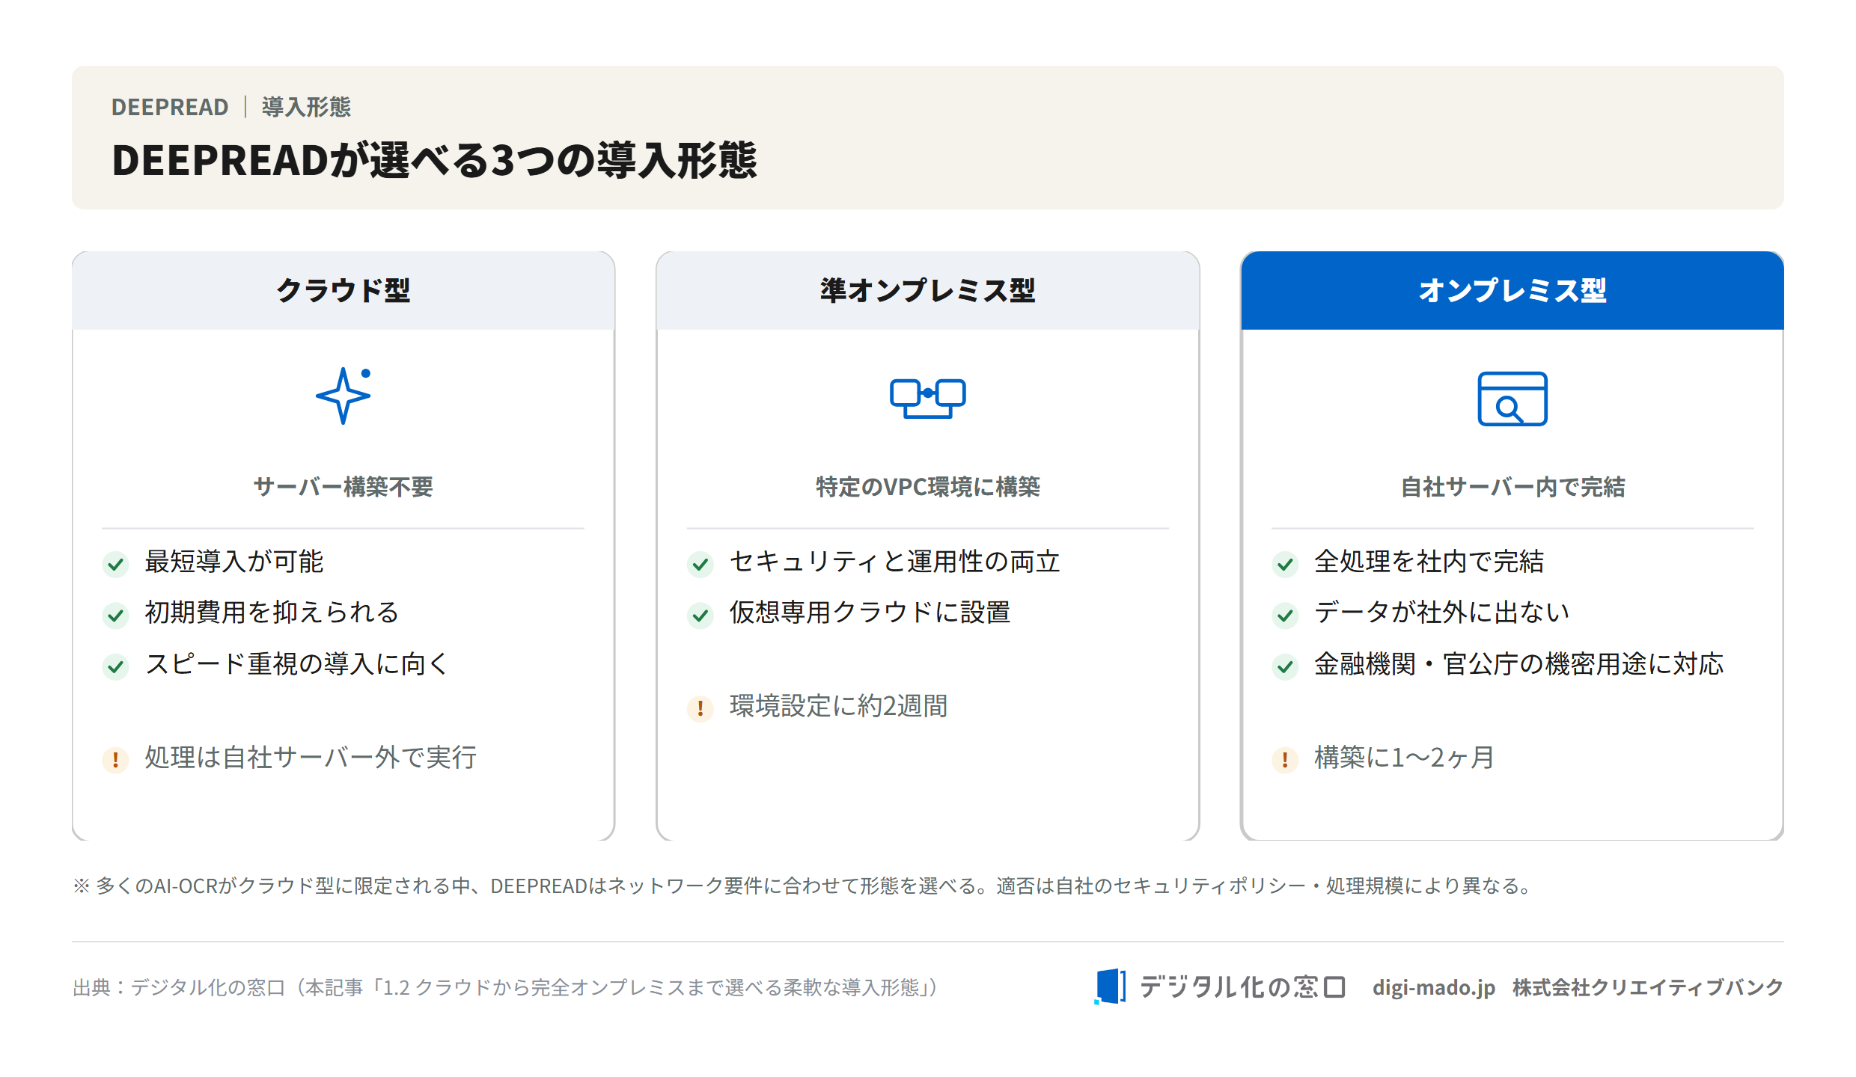
Task: Click the text 環境設定に約2週間
Action: pyautogui.click(x=839, y=706)
